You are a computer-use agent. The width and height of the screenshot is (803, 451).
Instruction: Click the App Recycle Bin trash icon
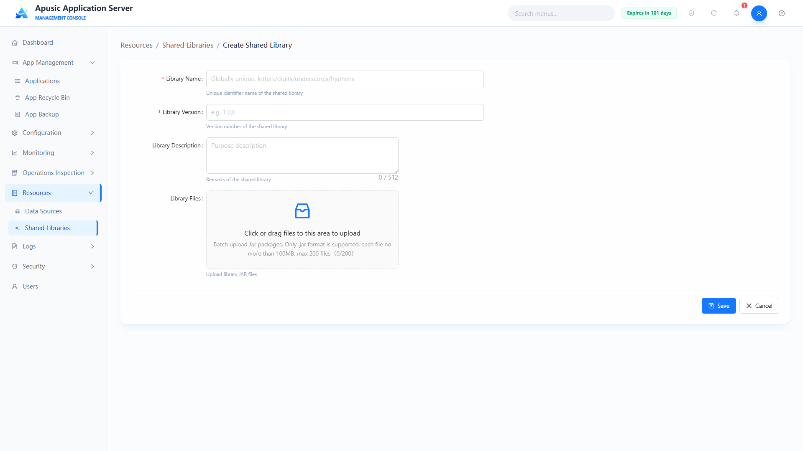pyautogui.click(x=18, y=98)
